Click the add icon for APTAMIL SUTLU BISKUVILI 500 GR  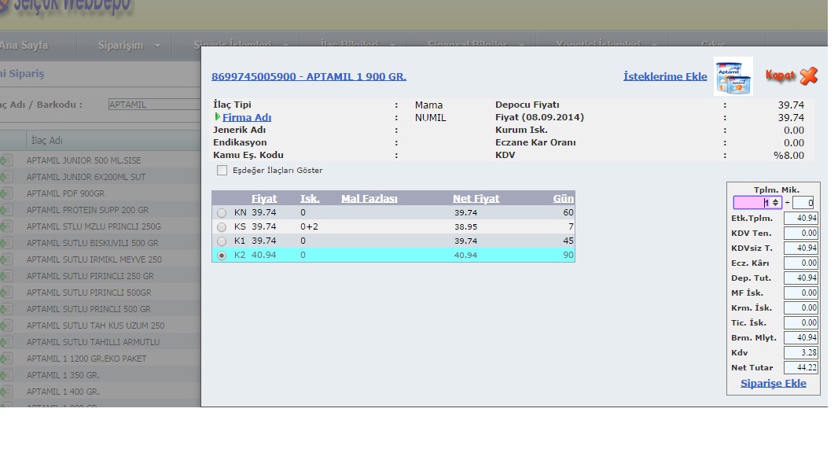click(x=6, y=243)
